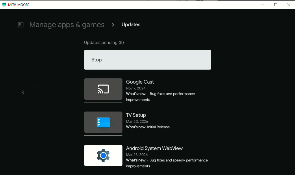The image size is (295, 175).
Task: Click Google Cast download progress bar
Action: [x=103, y=103]
